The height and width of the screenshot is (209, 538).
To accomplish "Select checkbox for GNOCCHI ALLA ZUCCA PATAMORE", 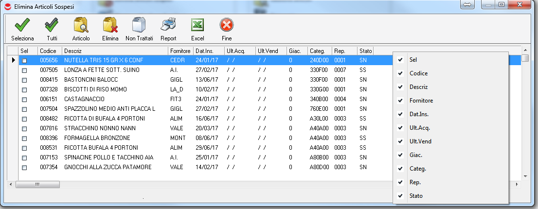I will 24,168.
